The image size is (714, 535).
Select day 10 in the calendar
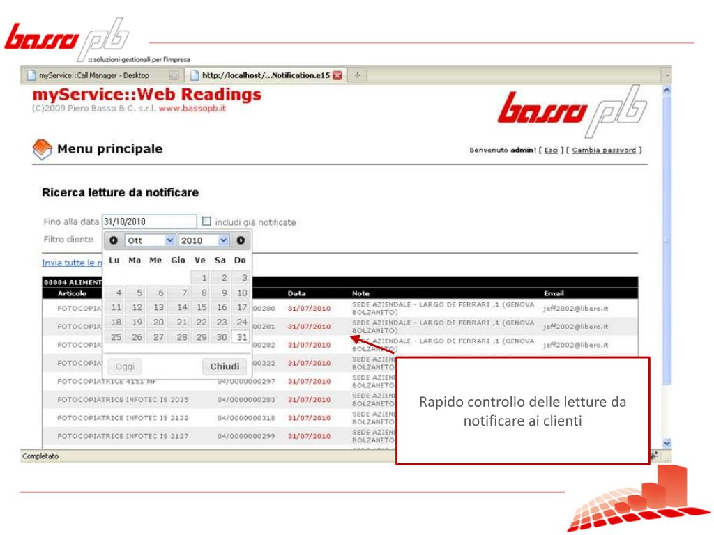(x=241, y=293)
